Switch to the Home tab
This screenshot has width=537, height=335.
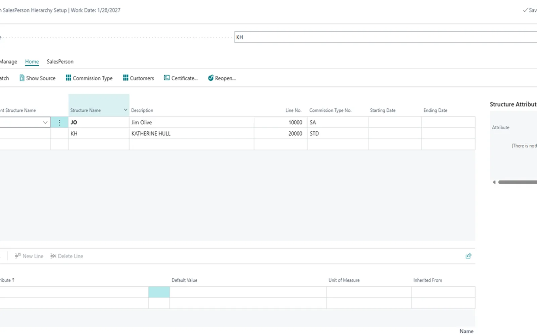pyautogui.click(x=32, y=62)
